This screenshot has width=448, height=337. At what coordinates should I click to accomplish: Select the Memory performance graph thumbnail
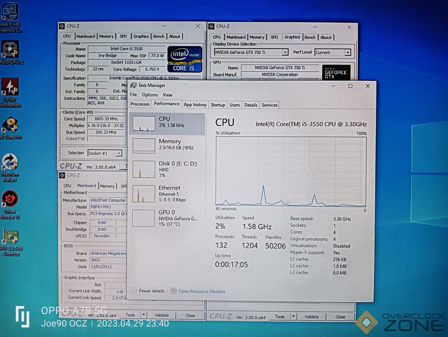coord(144,146)
